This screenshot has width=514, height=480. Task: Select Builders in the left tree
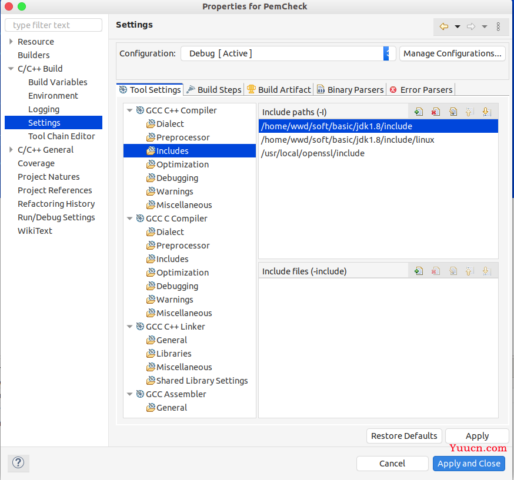coord(34,55)
